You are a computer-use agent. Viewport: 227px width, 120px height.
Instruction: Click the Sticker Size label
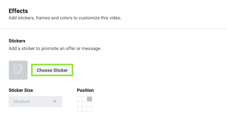point(21,90)
